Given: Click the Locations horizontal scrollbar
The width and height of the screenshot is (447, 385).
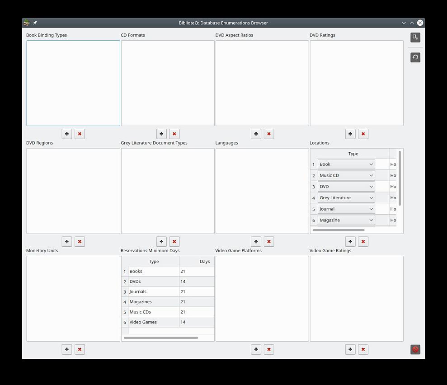Looking at the screenshot, I should 339,230.
